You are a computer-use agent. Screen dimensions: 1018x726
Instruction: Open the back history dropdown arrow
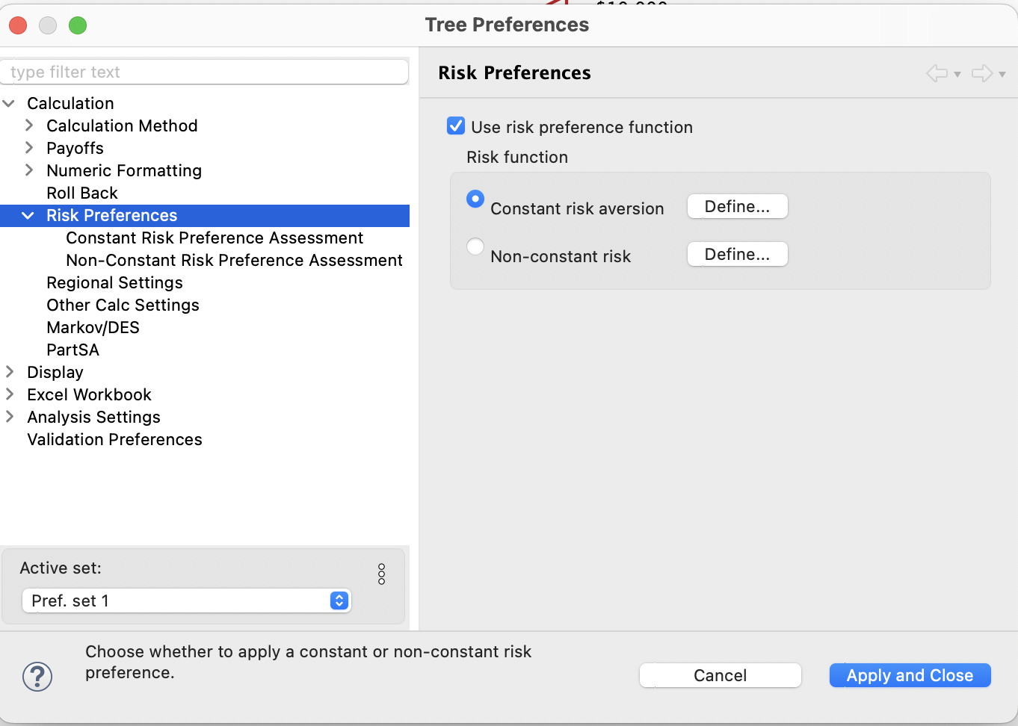957,74
